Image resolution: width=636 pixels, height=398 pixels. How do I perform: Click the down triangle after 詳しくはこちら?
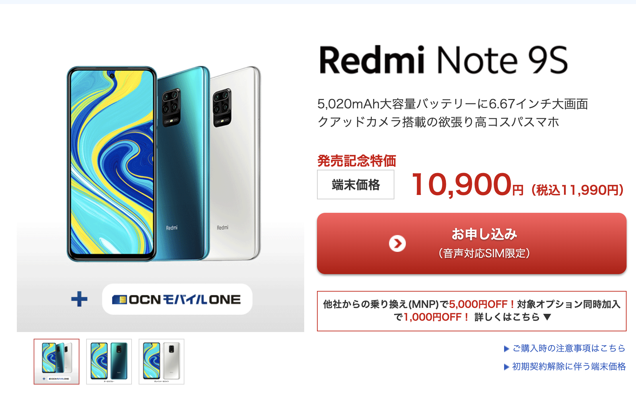click(x=547, y=317)
